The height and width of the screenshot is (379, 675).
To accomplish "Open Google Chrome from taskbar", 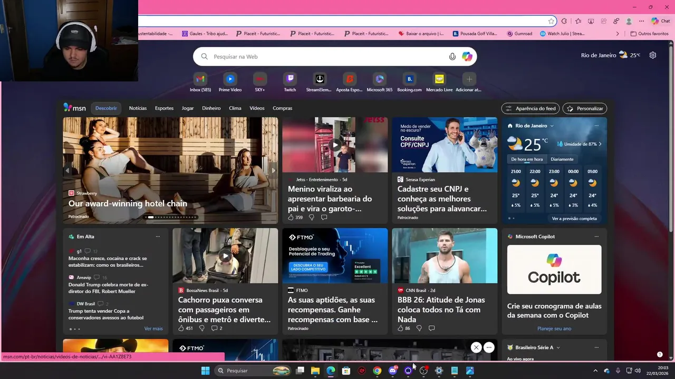I will click(377, 371).
